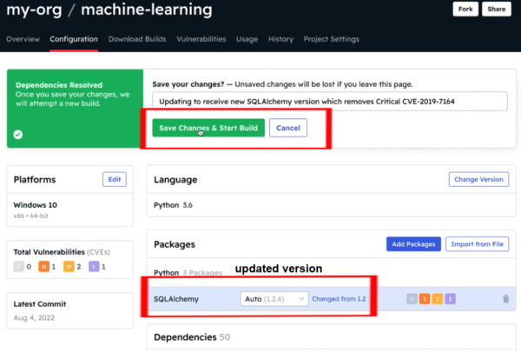This screenshot has height=352, width=521.
Task: Select the Configuration tab
Action: (74, 39)
